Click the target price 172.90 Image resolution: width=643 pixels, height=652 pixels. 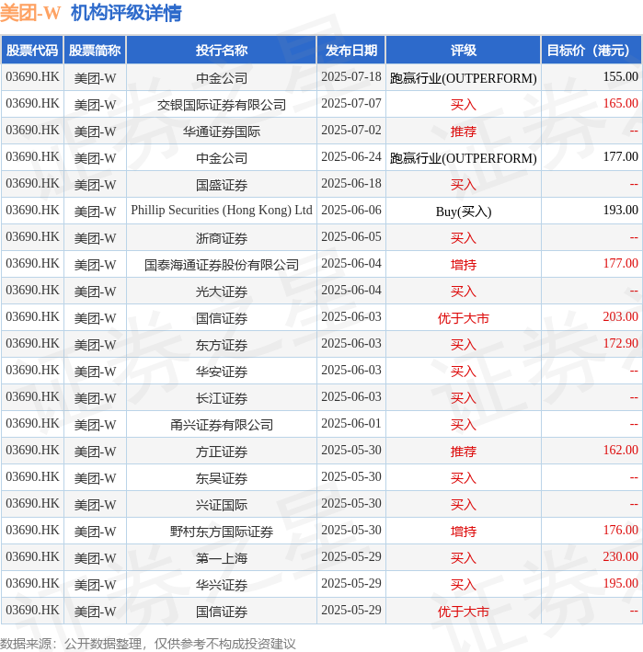pyautogui.click(x=621, y=343)
